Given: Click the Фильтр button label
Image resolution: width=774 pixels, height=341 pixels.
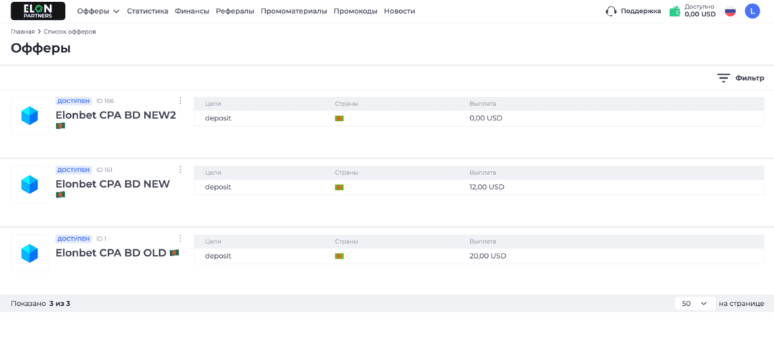Looking at the screenshot, I should [x=750, y=78].
